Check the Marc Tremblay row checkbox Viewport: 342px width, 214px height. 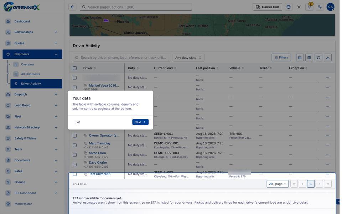tap(74, 145)
